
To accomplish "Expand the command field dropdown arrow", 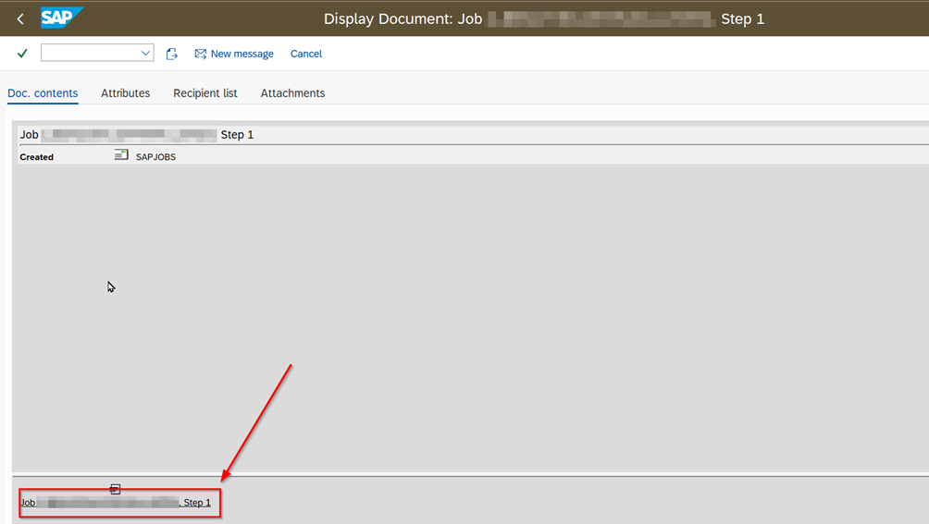I will pos(145,54).
